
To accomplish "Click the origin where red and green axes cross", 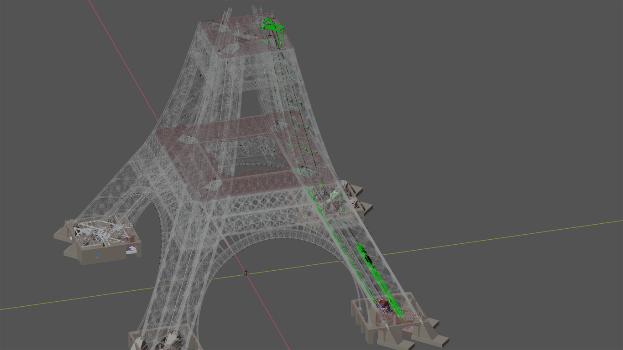I will pos(246,273).
